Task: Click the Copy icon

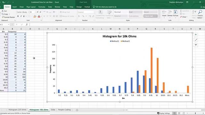Action: 3,14
